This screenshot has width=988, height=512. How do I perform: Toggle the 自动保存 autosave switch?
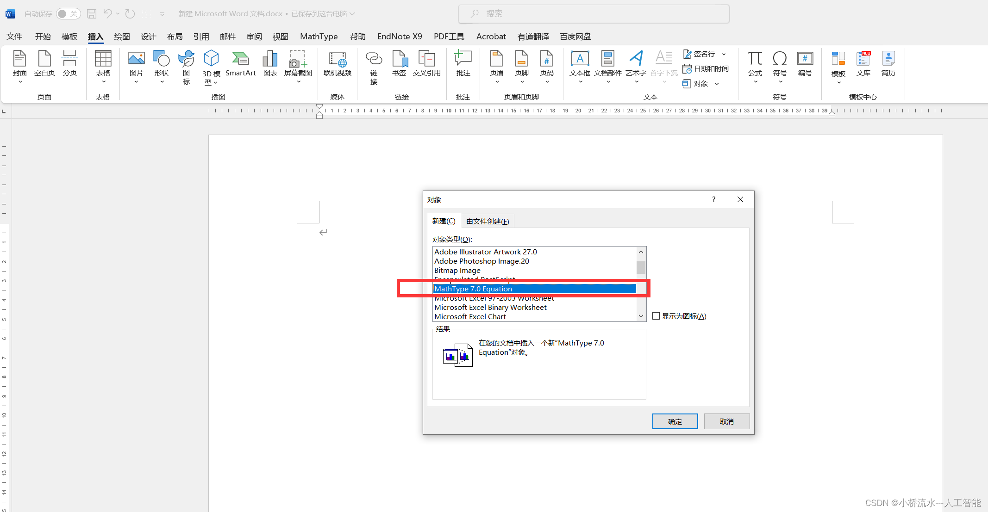[68, 14]
